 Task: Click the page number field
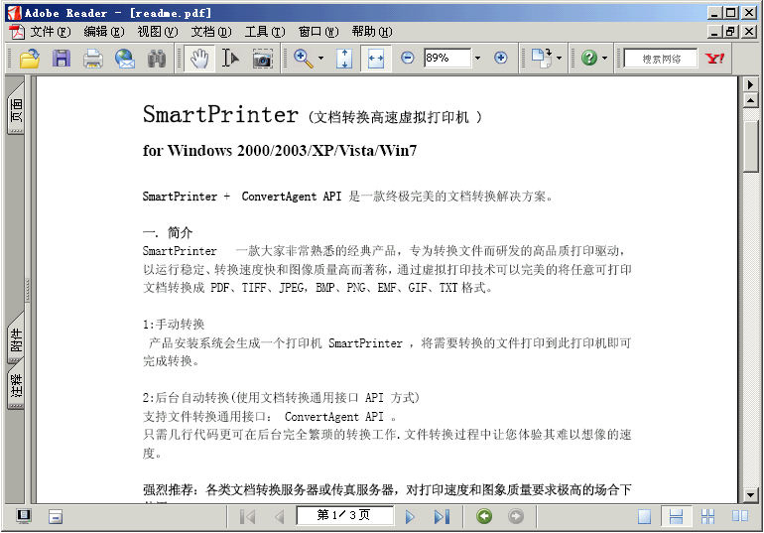point(344,515)
